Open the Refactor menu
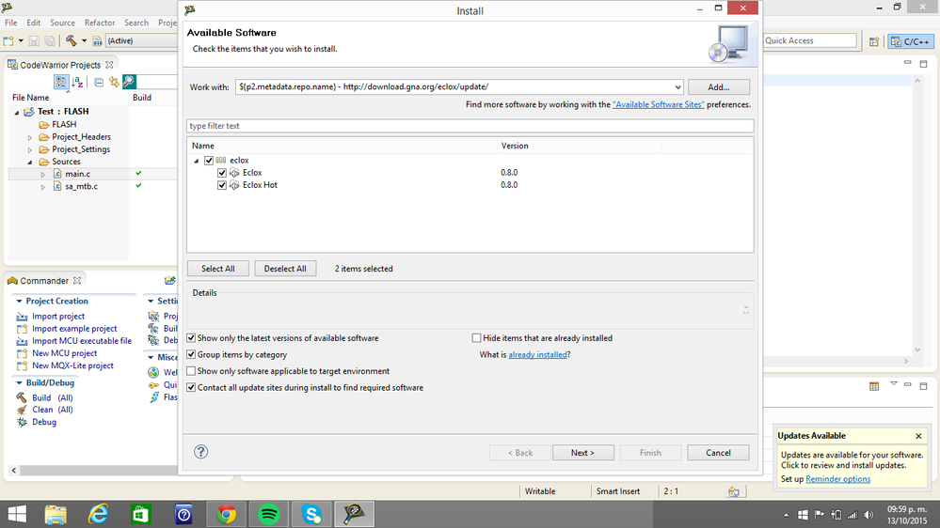The height and width of the screenshot is (528, 940). pos(100,23)
